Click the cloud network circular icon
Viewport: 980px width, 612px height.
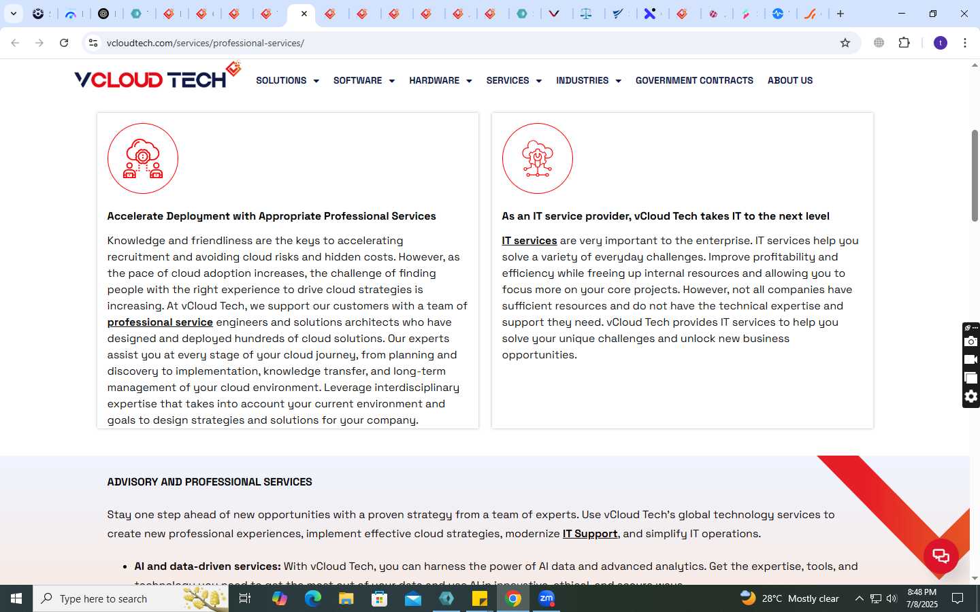538,158
